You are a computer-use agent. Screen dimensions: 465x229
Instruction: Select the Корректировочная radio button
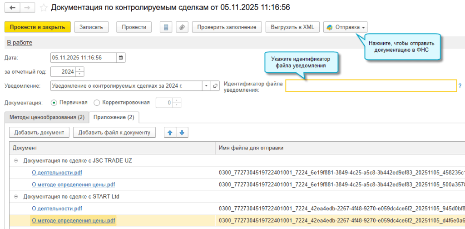(97, 103)
